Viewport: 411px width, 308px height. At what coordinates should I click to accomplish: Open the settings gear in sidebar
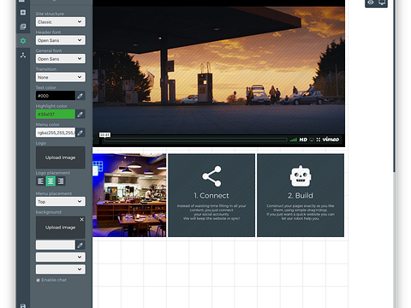coord(23,41)
